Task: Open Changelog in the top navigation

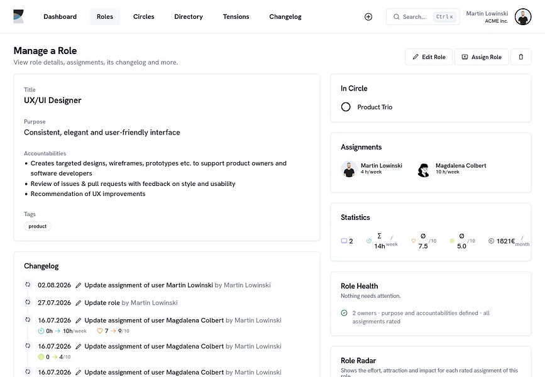Action: (285, 17)
